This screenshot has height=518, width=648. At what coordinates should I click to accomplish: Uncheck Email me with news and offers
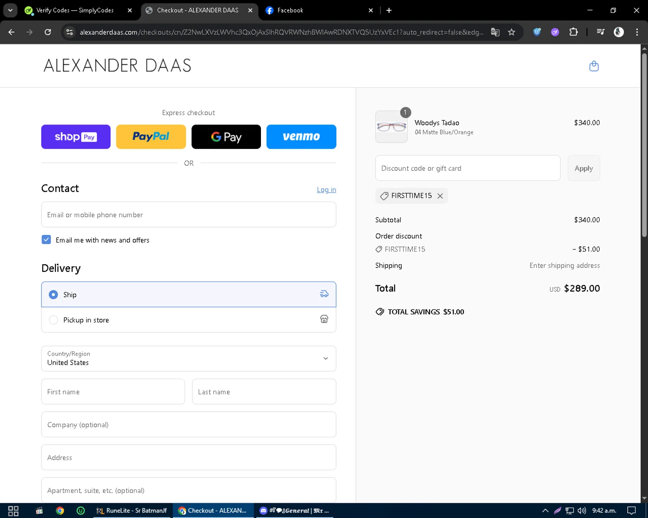coord(46,240)
